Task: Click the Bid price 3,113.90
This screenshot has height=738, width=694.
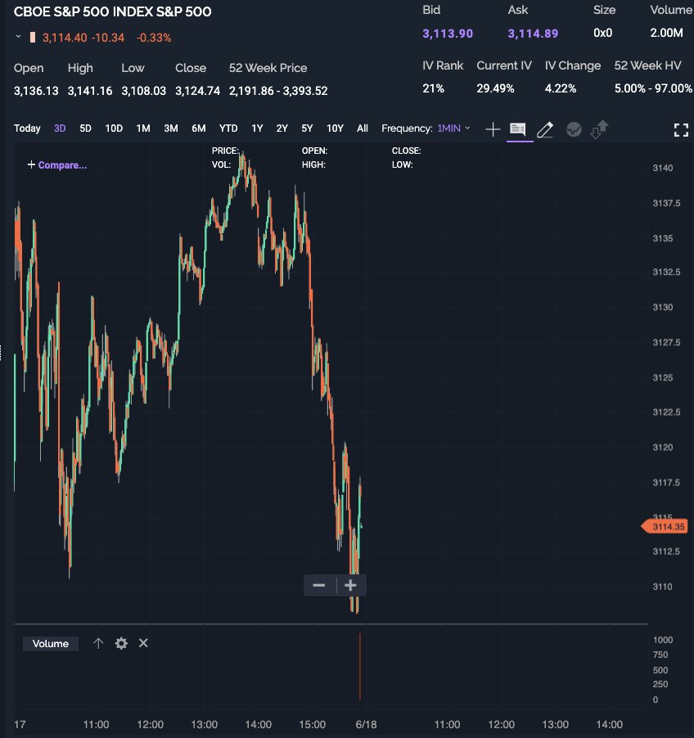Action: [x=448, y=34]
